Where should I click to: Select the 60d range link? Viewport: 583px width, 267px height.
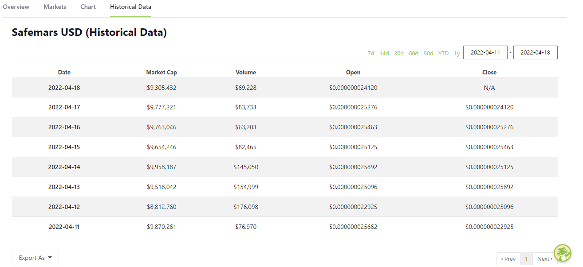tap(414, 53)
